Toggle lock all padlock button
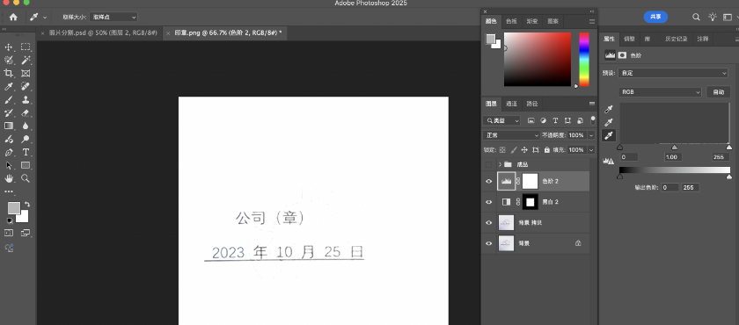Viewport: 739px width, 325px height. tap(546, 150)
